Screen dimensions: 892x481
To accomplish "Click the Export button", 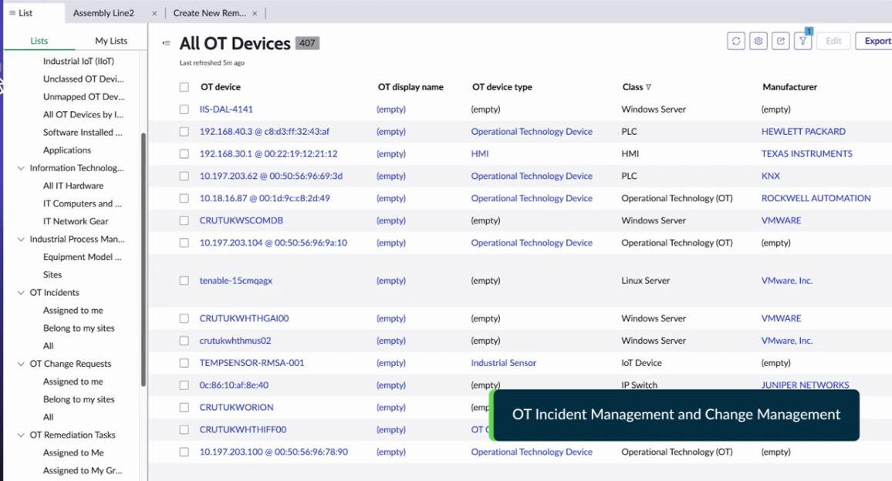I will coord(877,41).
